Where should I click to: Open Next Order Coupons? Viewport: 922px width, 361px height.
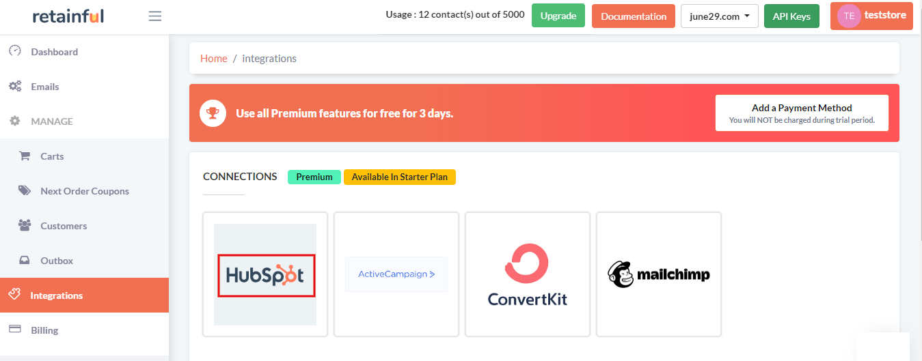(x=84, y=191)
